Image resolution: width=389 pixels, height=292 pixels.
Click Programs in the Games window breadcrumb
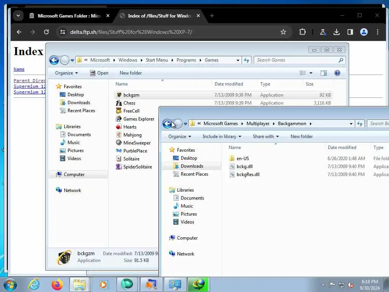[x=186, y=60]
